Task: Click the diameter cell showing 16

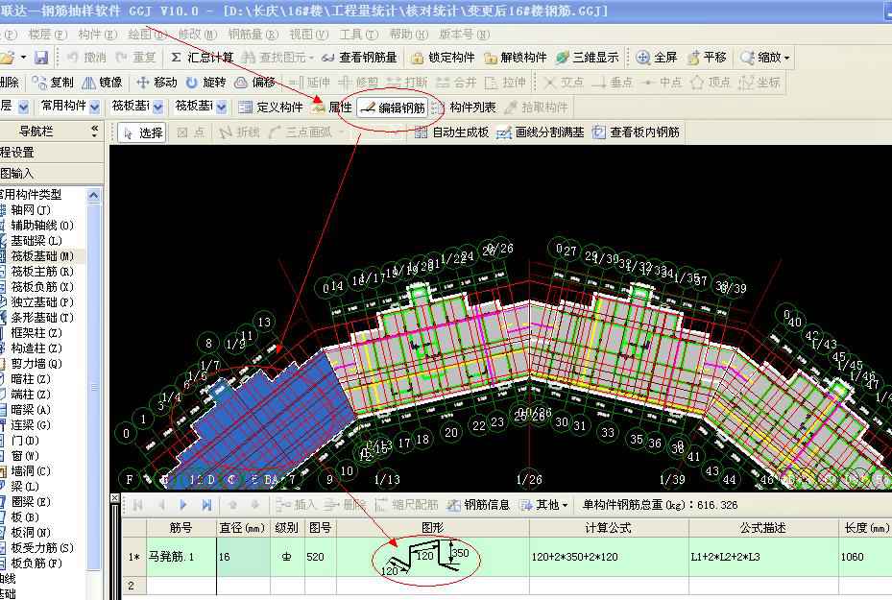Action: pyautogui.click(x=244, y=558)
